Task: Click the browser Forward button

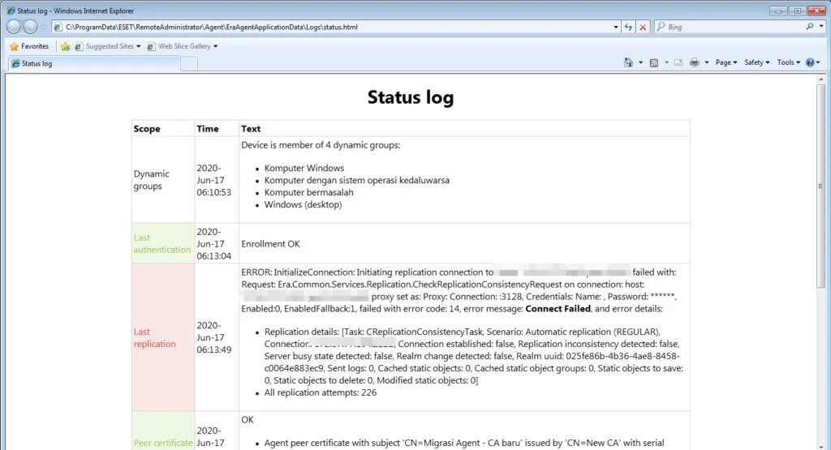Action: click(31, 27)
